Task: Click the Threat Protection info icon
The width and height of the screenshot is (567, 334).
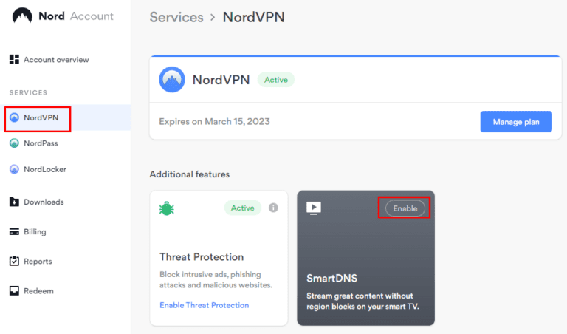Action: click(x=273, y=208)
